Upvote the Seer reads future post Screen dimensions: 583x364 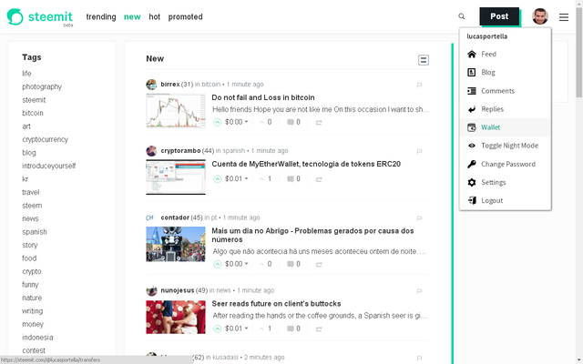[217, 329]
